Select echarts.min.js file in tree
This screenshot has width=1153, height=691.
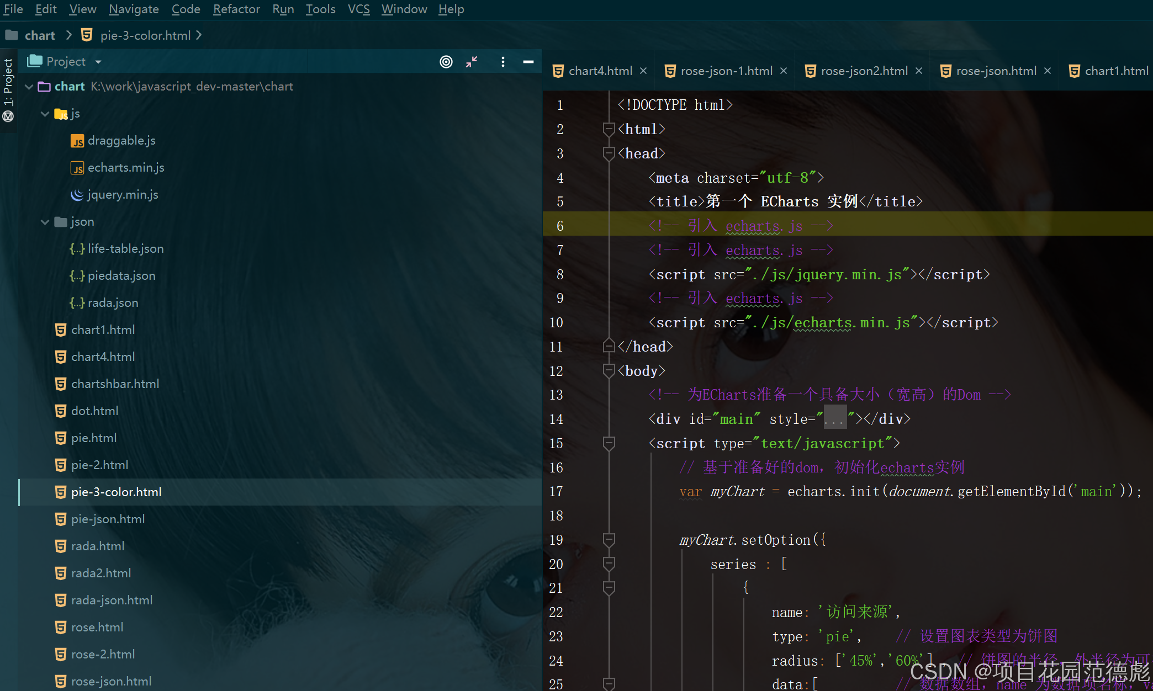pos(125,168)
